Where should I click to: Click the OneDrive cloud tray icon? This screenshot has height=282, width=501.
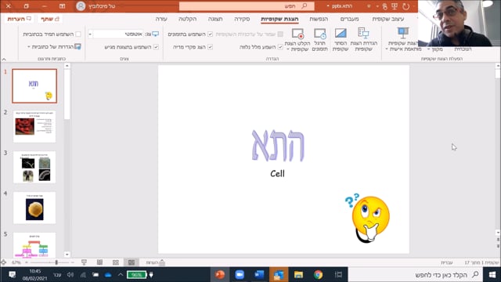(108, 275)
